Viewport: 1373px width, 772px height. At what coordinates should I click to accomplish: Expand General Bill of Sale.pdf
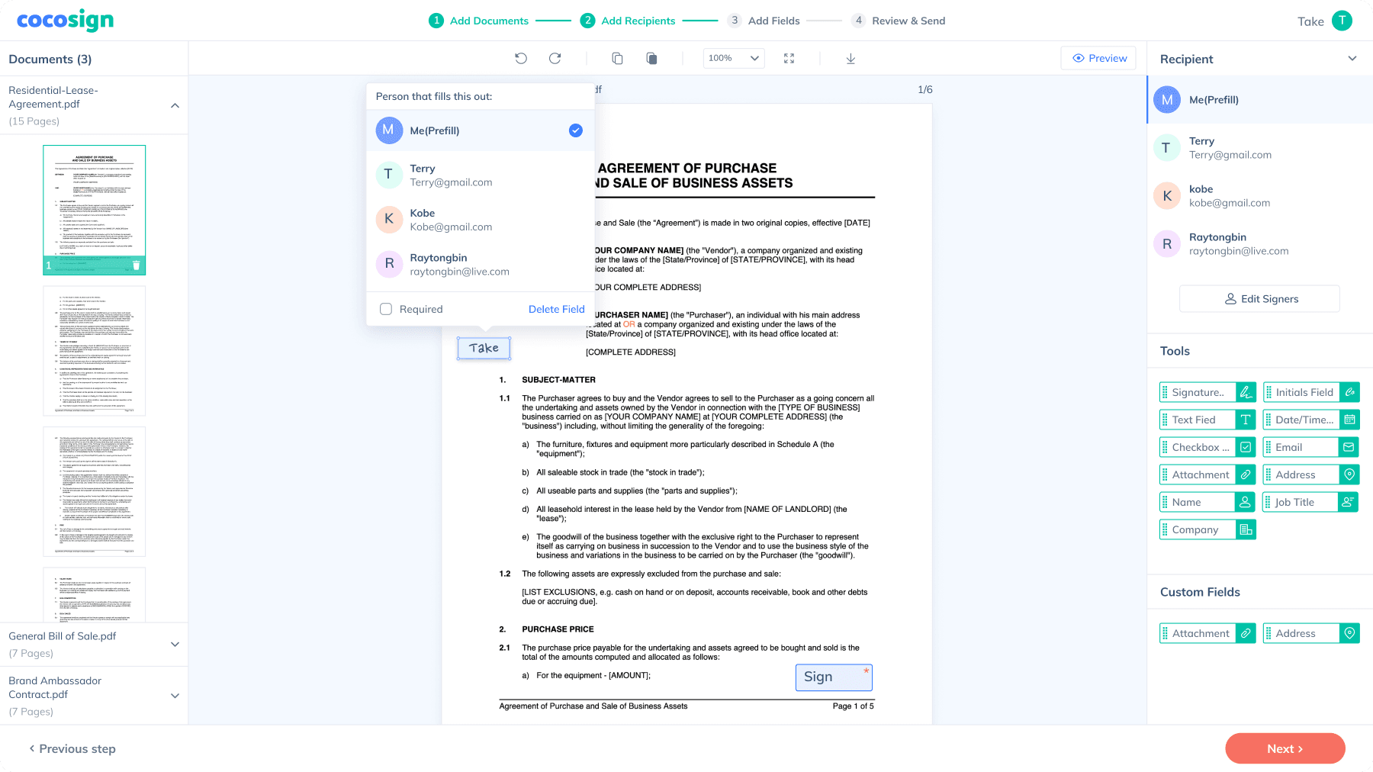175,644
